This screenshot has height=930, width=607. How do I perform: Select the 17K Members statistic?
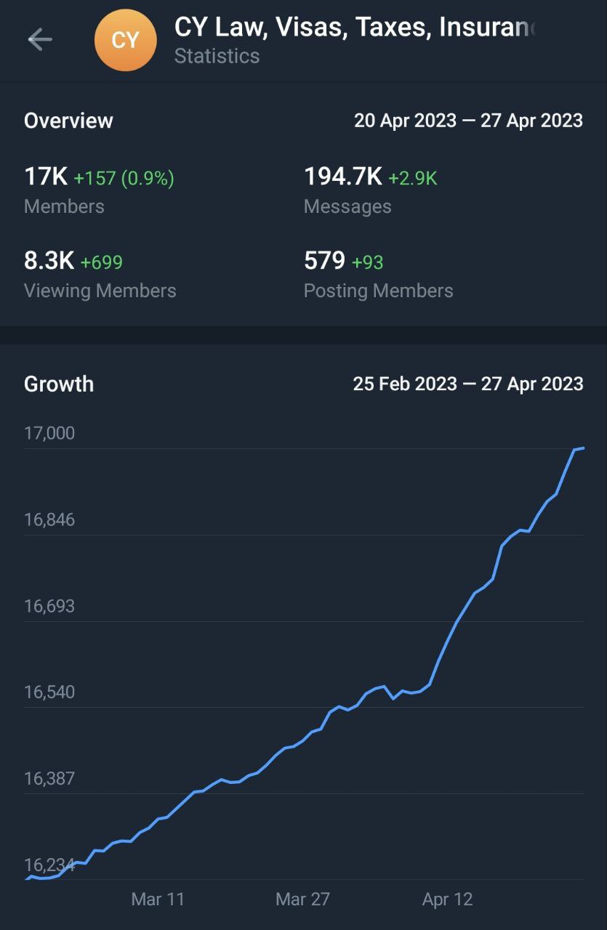46,177
